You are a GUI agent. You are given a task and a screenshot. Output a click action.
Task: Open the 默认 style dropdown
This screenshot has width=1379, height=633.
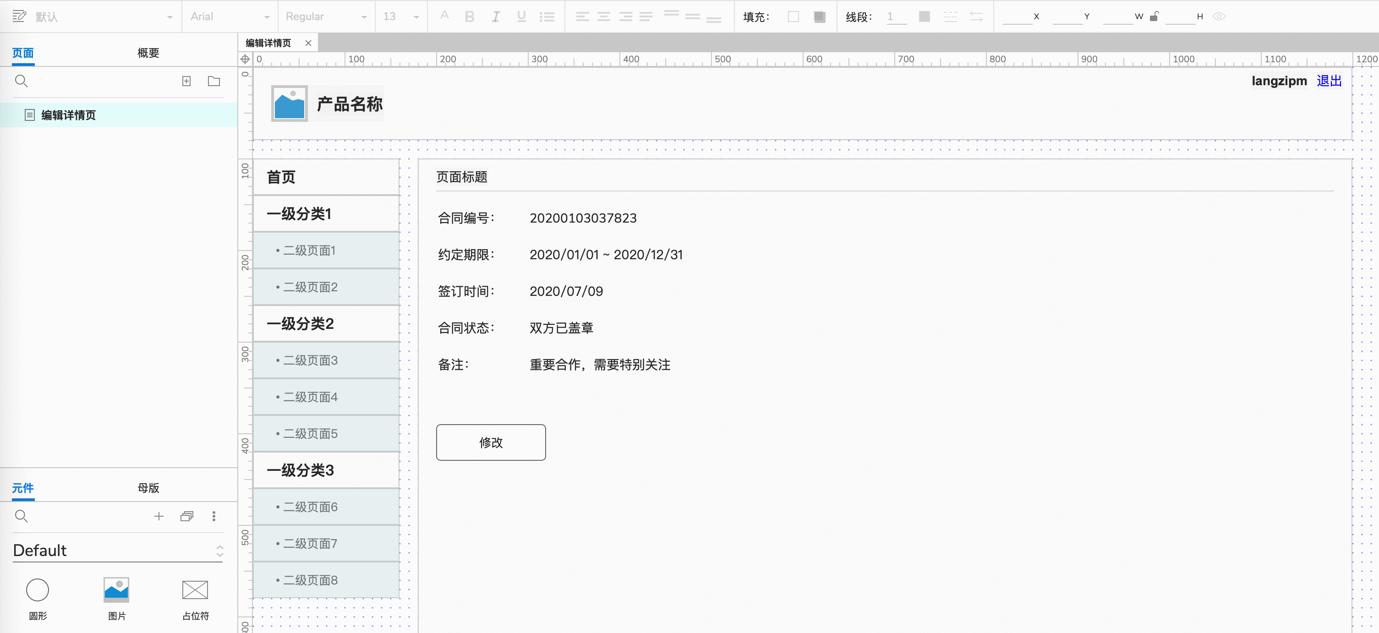click(x=104, y=16)
